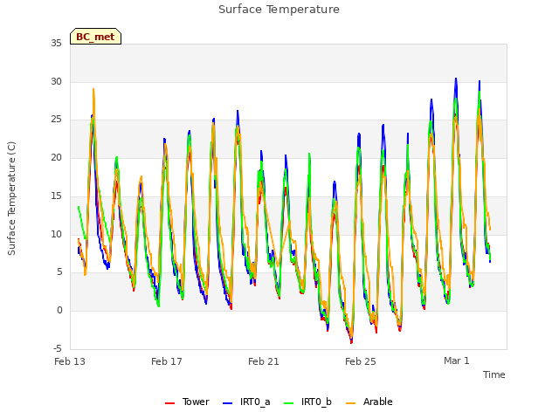
Task: Select the Surface Temperature chart title
Action: [x=279, y=10]
